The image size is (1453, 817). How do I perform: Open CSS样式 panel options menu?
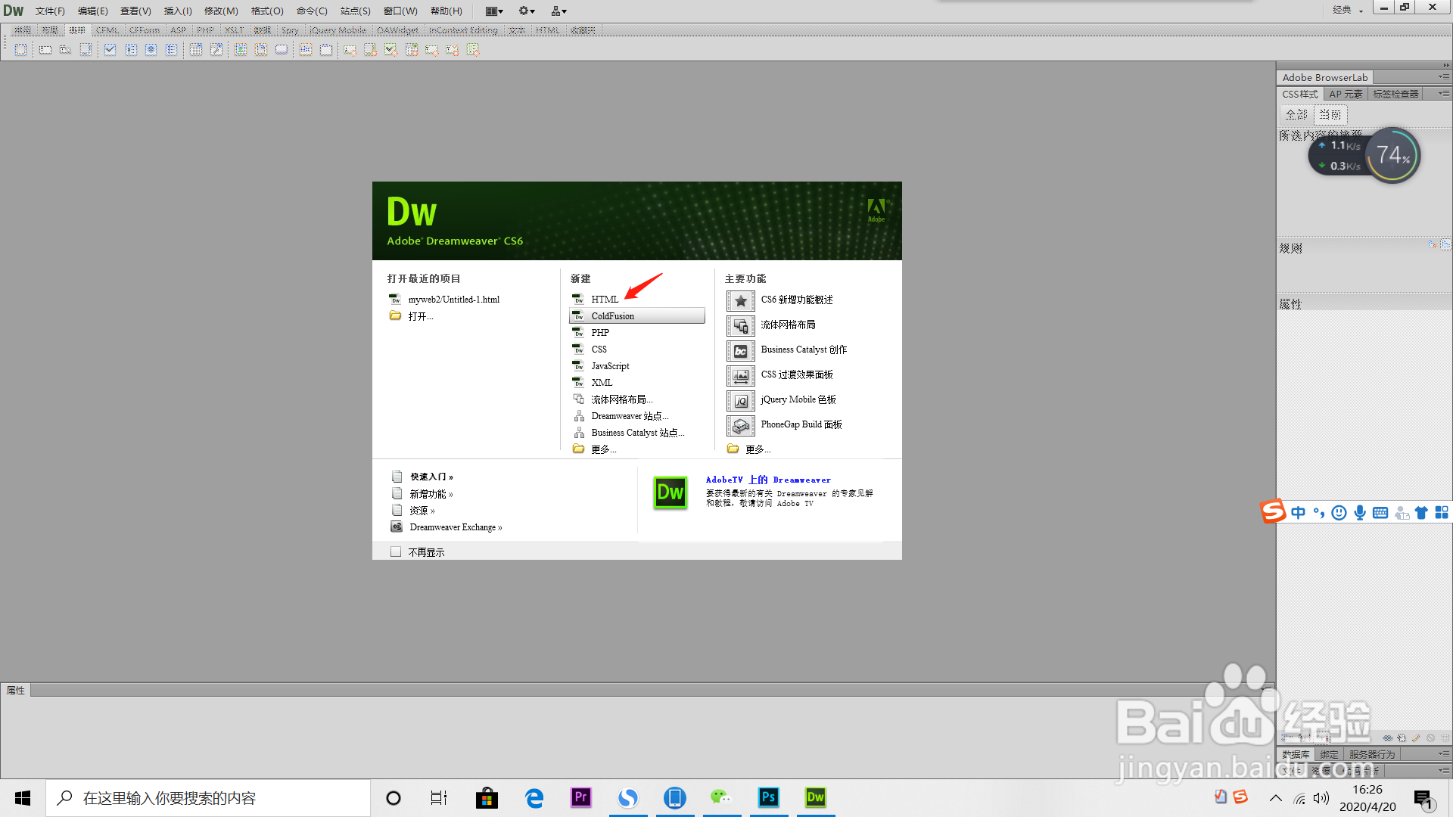coord(1443,94)
